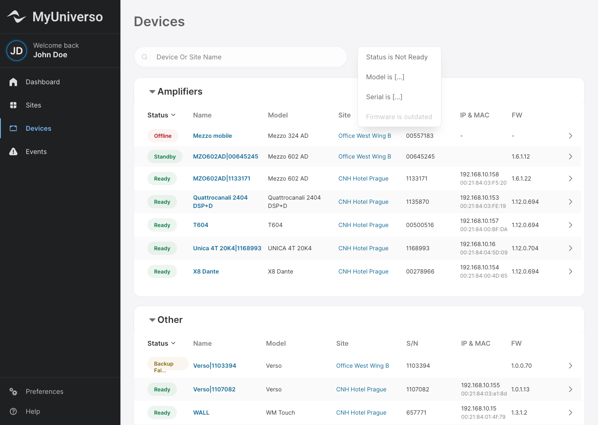Click the Model column header in Amplifiers
The height and width of the screenshot is (425, 598).
(x=278, y=115)
